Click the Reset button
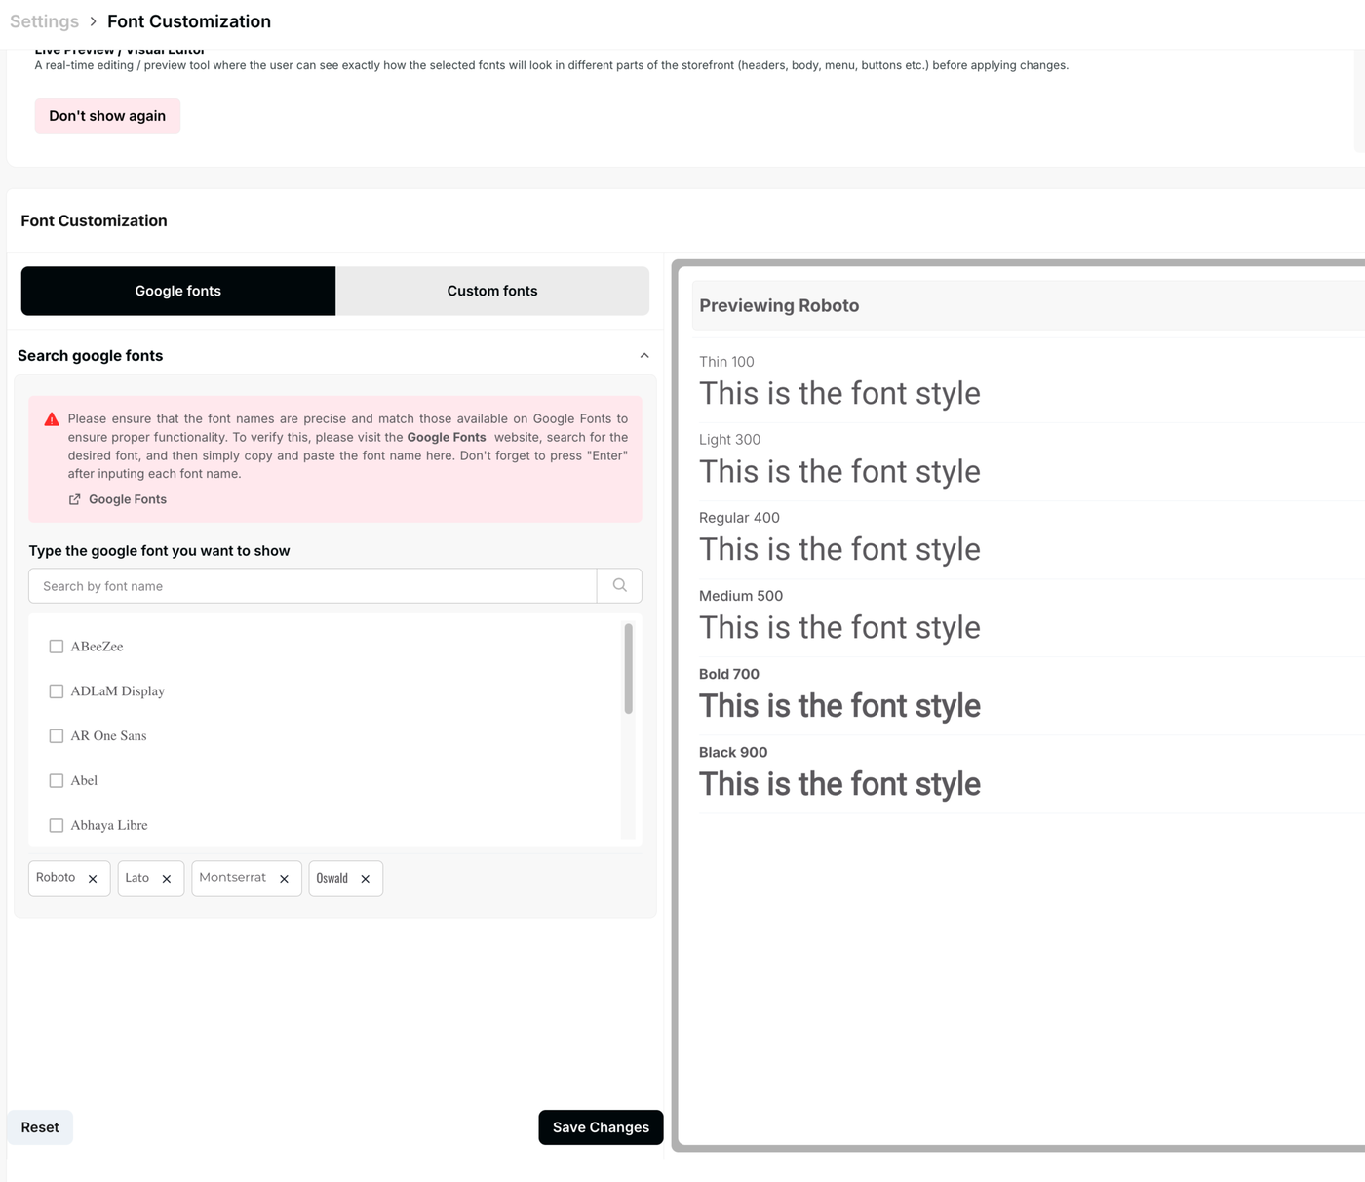 point(40,1127)
